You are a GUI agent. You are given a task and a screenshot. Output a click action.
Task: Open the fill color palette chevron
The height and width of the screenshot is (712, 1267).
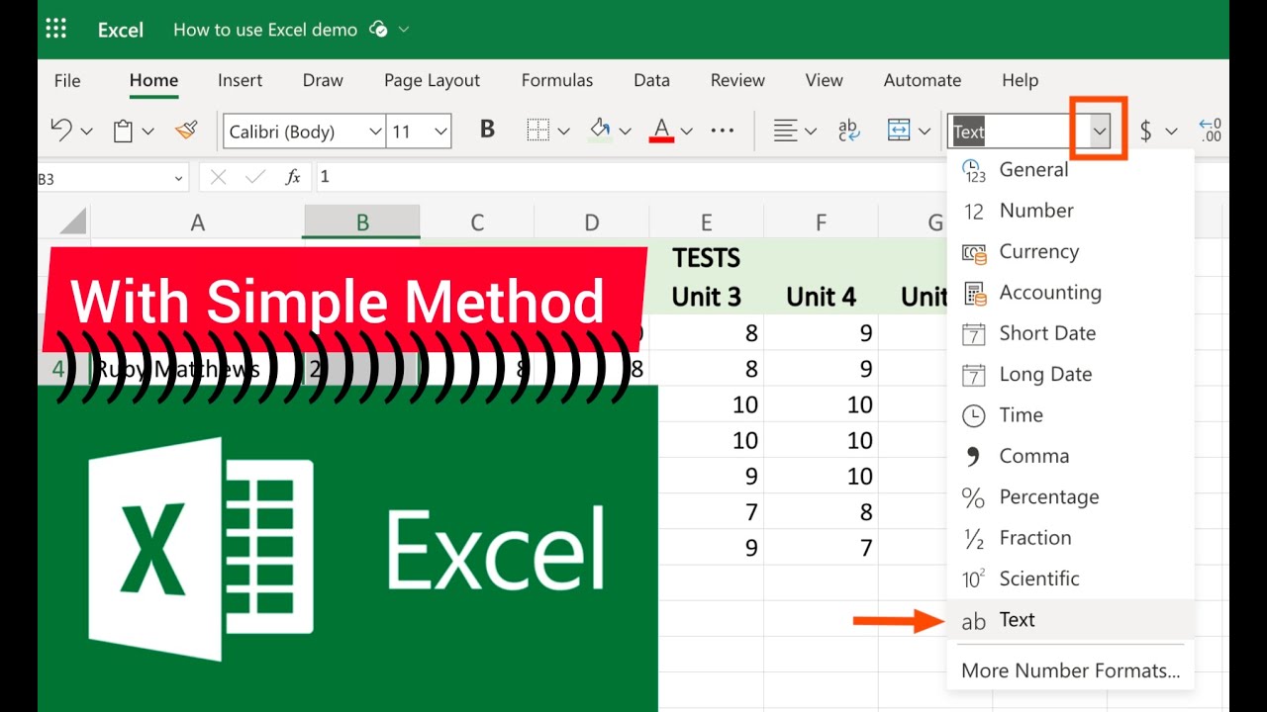click(x=625, y=131)
